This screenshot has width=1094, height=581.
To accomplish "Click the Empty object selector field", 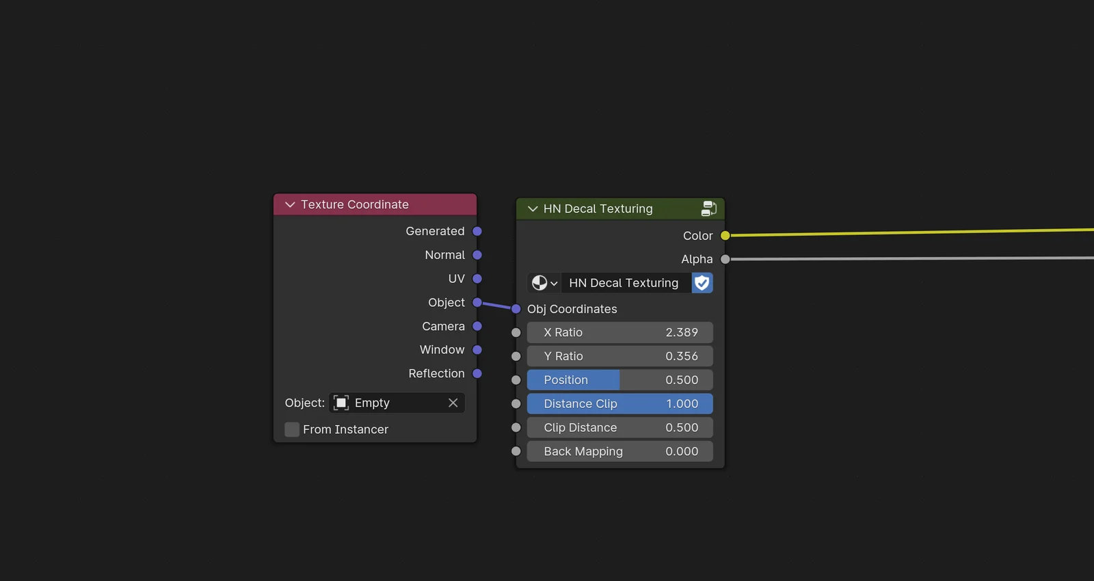I will [397, 403].
